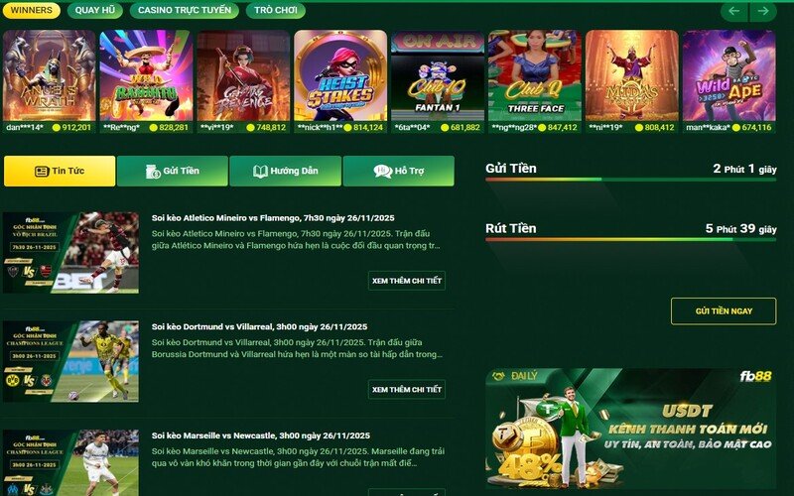Click the Đại Lý handshake icon on banner

[499, 376]
